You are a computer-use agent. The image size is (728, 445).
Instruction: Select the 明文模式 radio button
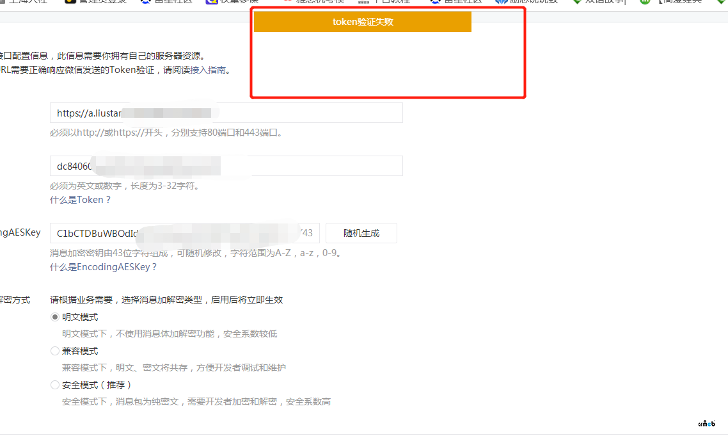point(55,316)
